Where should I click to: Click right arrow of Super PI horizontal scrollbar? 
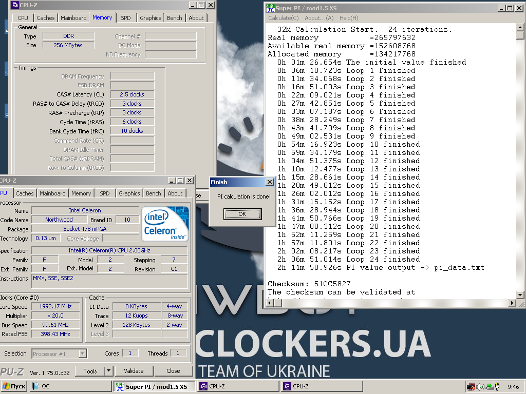(512, 303)
